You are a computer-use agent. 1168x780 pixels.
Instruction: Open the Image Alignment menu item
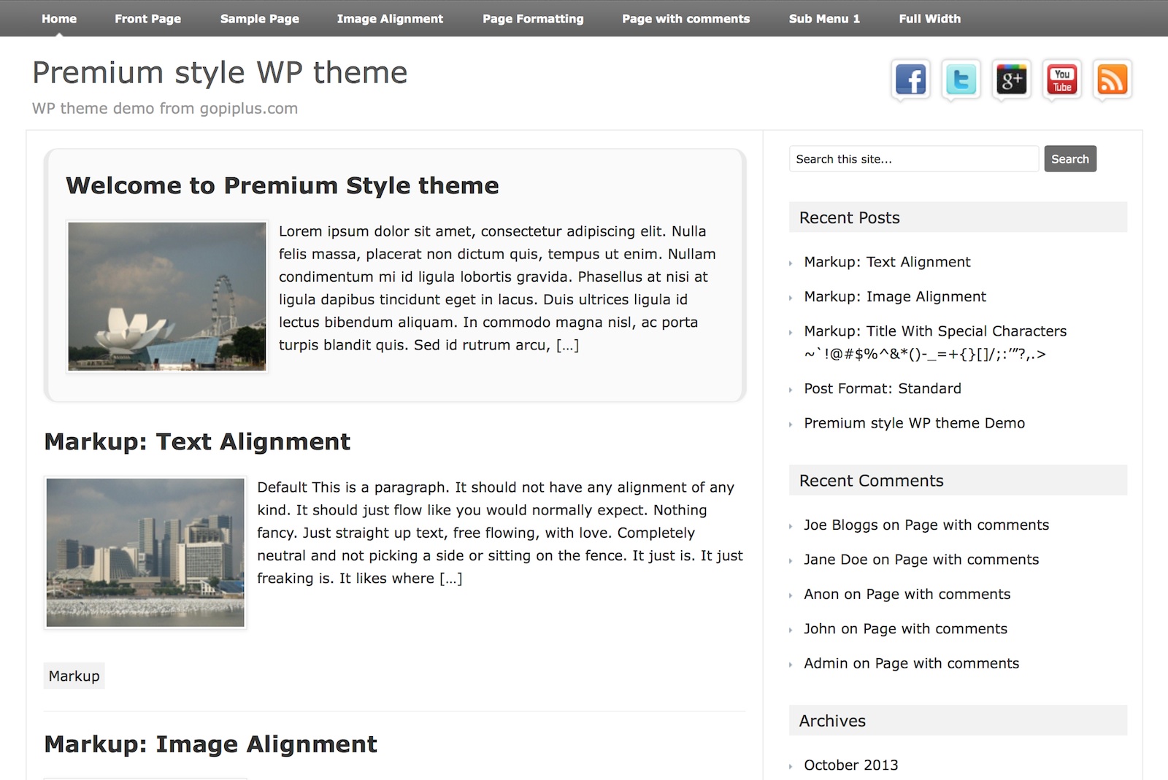coord(390,18)
